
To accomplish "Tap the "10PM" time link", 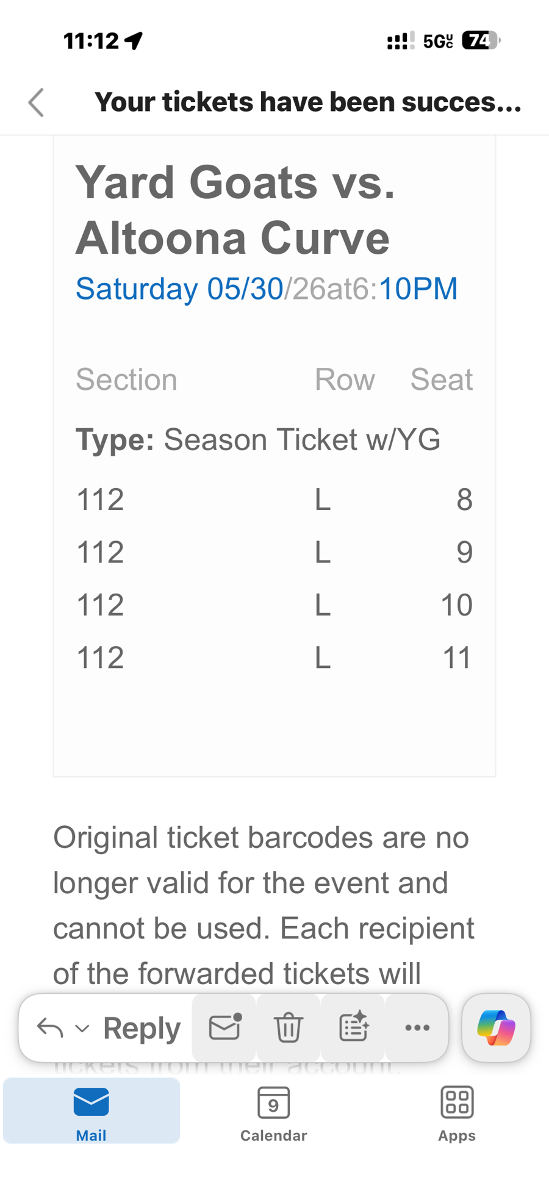I will (x=418, y=289).
